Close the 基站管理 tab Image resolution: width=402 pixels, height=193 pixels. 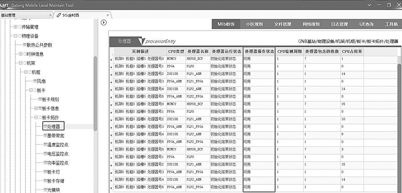click(50, 15)
